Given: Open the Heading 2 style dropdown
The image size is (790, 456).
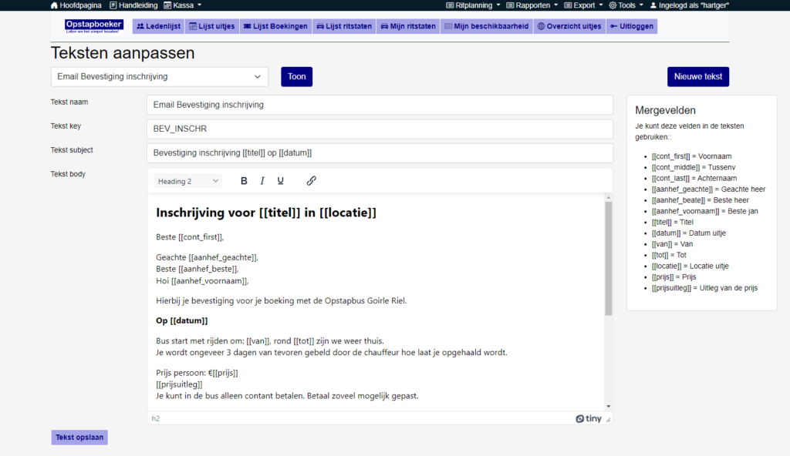Looking at the screenshot, I should (x=187, y=181).
